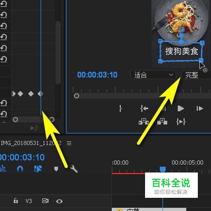
Task: Click the program monitor timecode 00:00:03:10
Action: point(97,75)
